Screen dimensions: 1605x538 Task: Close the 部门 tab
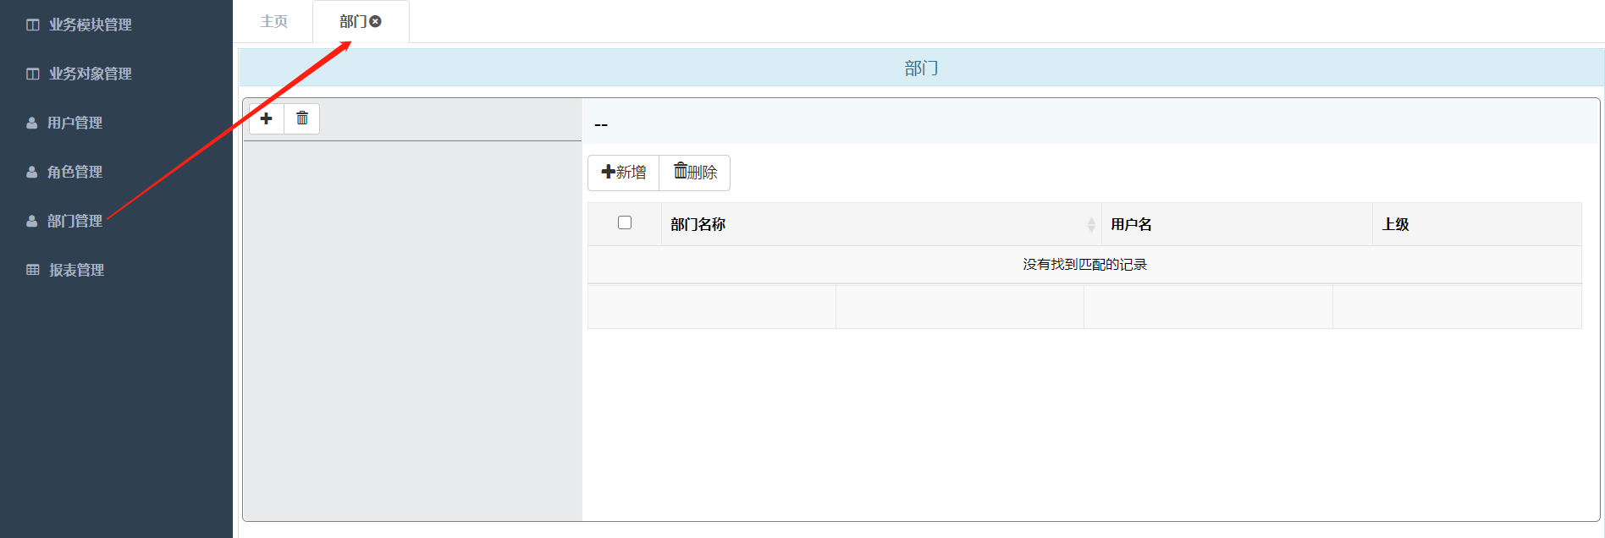click(x=375, y=21)
